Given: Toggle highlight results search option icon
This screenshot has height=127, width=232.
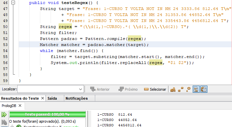Looking at the screenshot, I should [196, 89].
